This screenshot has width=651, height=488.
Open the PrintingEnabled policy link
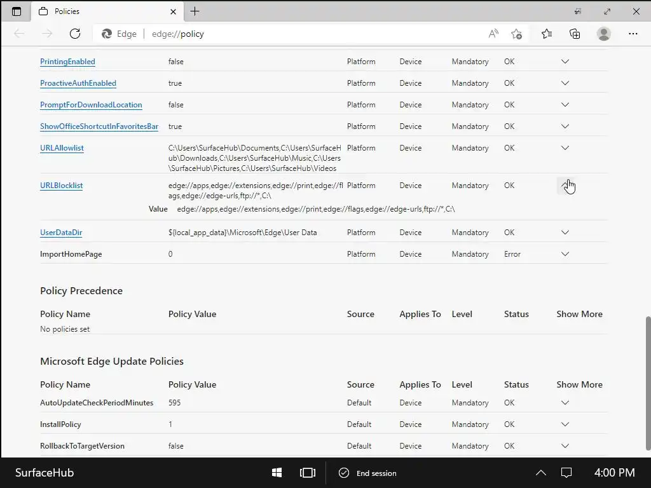tap(67, 62)
